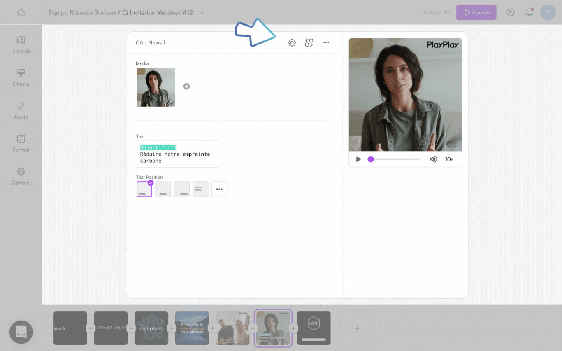This screenshot has height=351, width=562.
Task: Open the Format panel
Action: point(21,143)
